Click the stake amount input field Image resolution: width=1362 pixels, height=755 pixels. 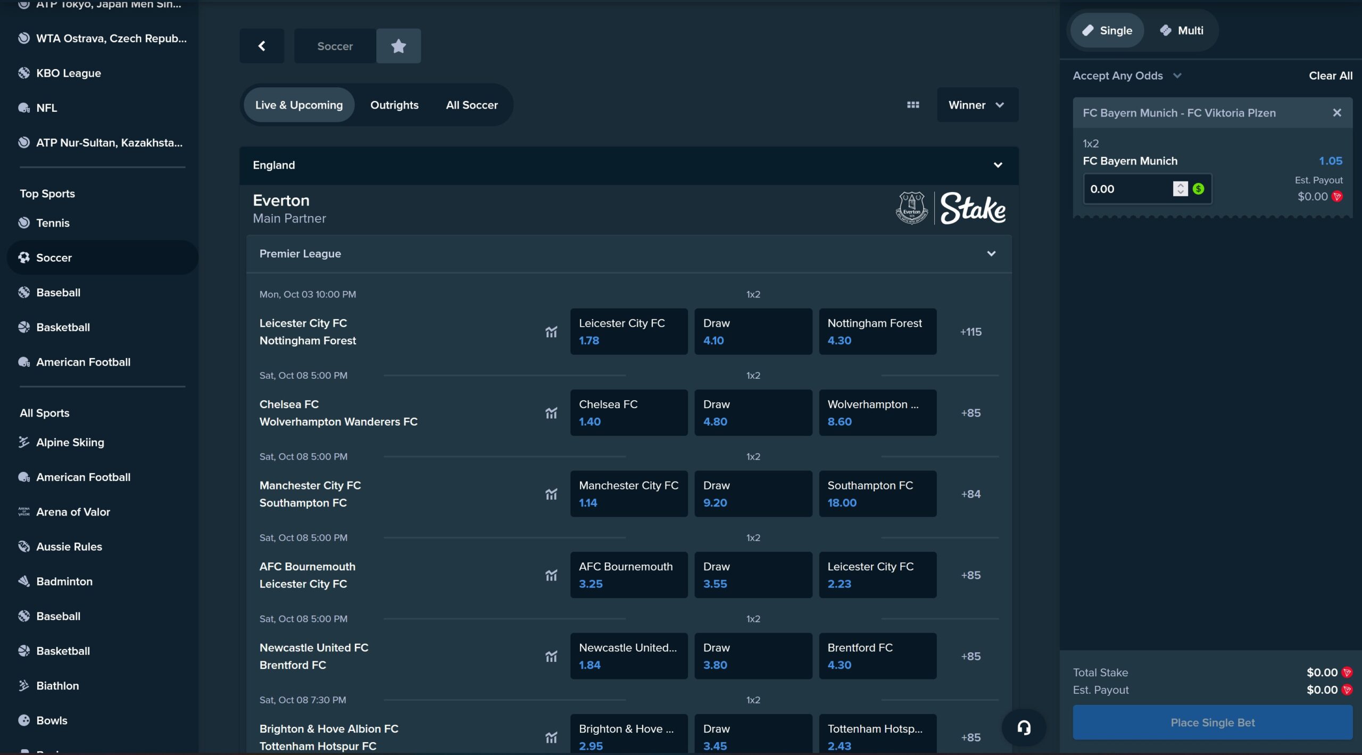[1128, 189]
